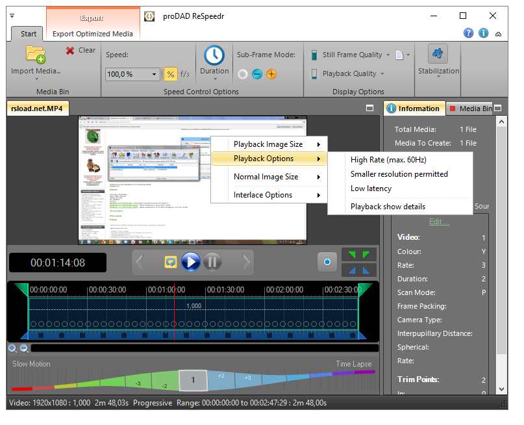Toggle the loop playback icon
524x425 pixels.
pyautogui.click(x=171, y=262)
